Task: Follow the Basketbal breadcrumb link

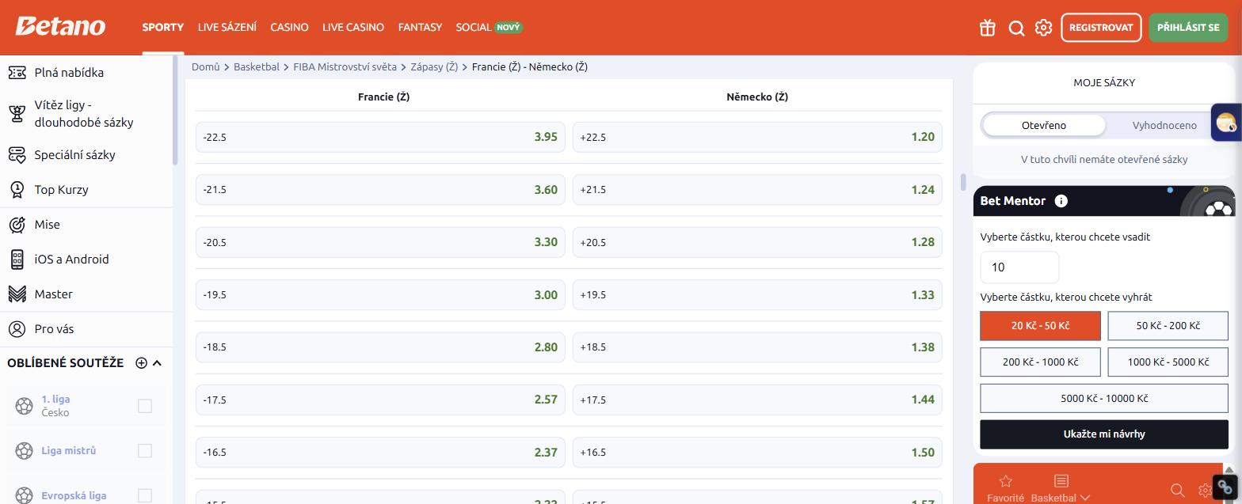Action: pos(257,66)
